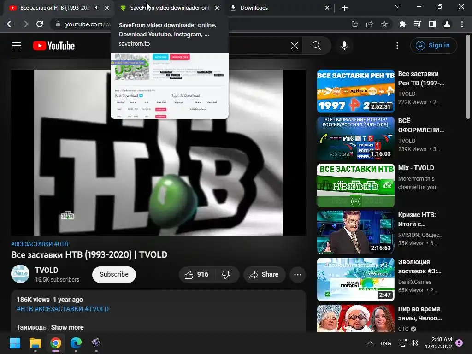The image size is (472, 354).
Task: Launch Microsoft Edge from the taskbar
Action: pyautogui.click(x=76, y=343)
